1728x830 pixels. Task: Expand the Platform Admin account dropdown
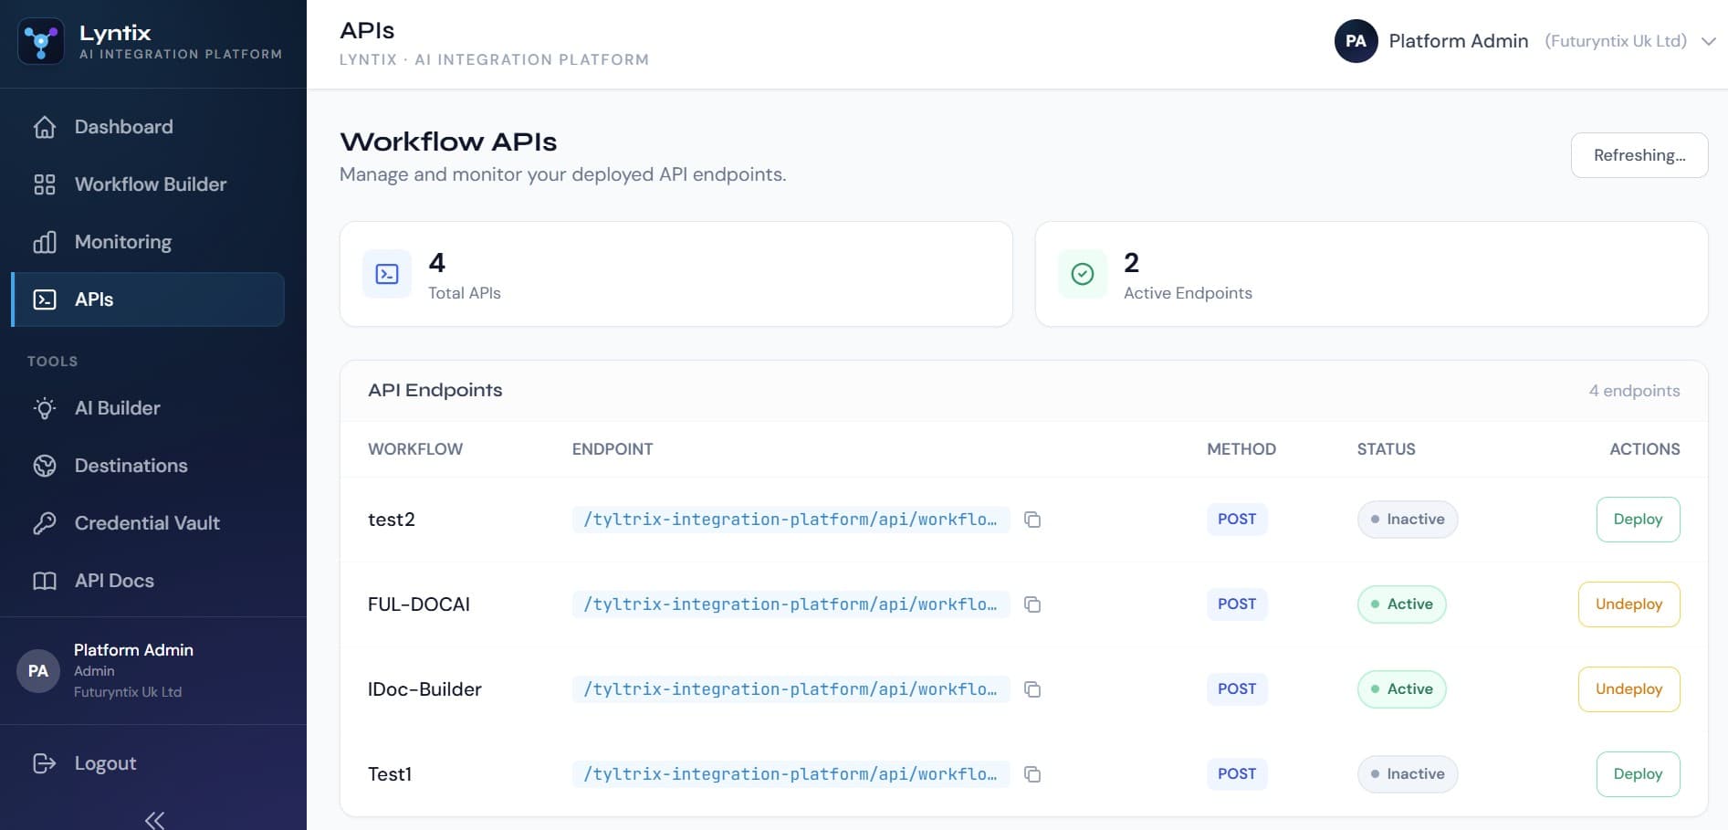click(x=1709, y=41)
